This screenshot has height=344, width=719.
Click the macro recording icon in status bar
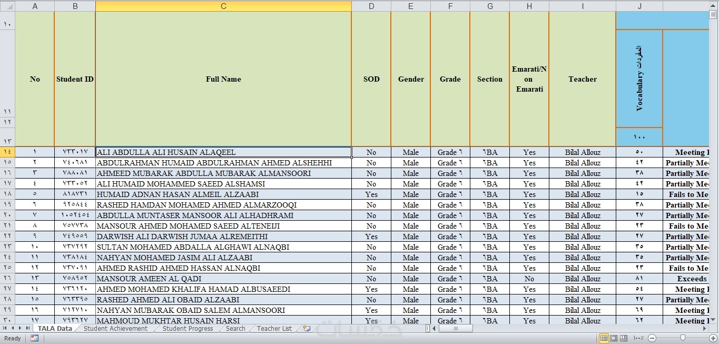click(x=34, y=338)
